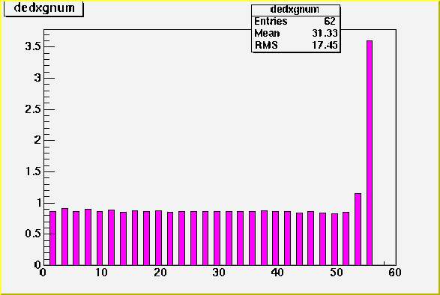Click the x-axis label 10
Viewport: 440px width, 295px height.
coord(101,273)
